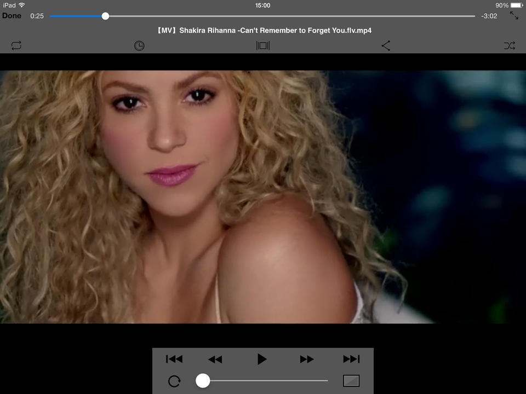The height and width of the screenshot is (394, 526).
Task: Toggle the shuffle icon
Action: point(510,45)
